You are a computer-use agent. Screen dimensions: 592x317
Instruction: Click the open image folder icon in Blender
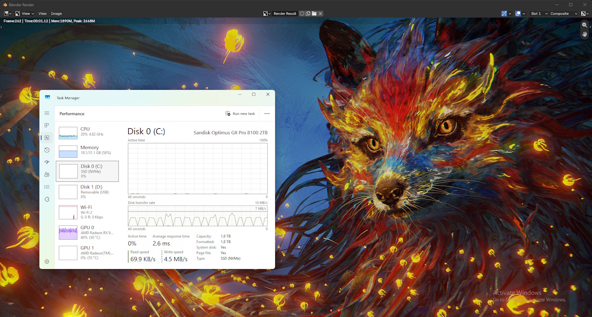pyautogui.click(x=314, y=13)
